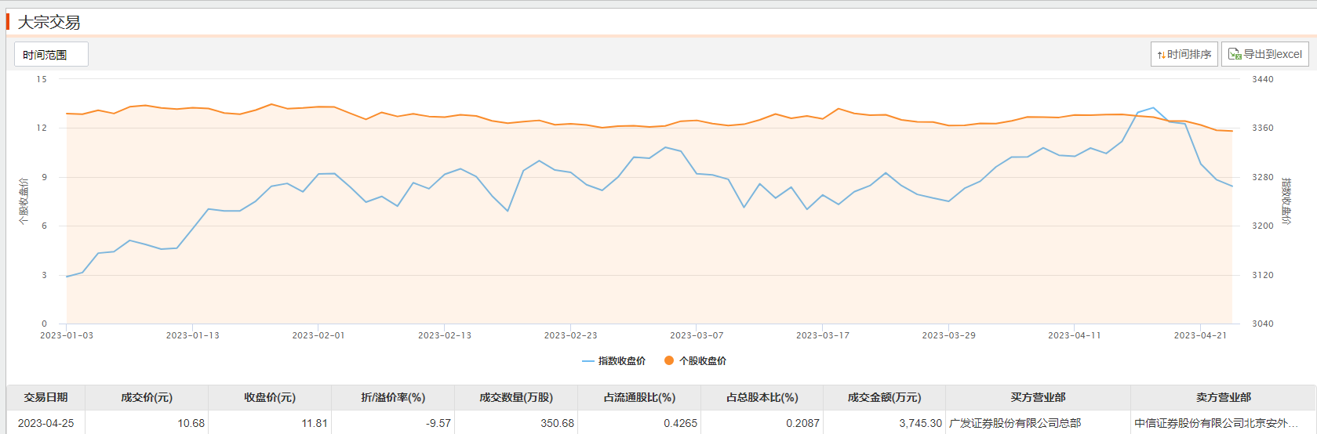This screenshot has width=1317, height=434.
Task: Click the 2023-04-25 date cell
Action: pyautogui.click(x=45, y=423)
